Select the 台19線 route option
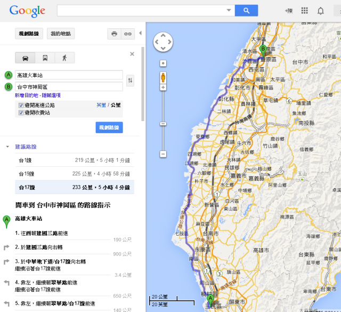Viewport: 341px width, 312px height. pos(75,174)
